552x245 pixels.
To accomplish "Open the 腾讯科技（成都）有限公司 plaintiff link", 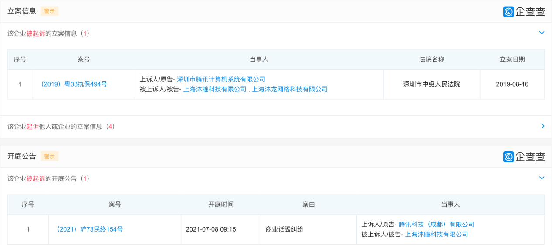I will coord(437,225).
